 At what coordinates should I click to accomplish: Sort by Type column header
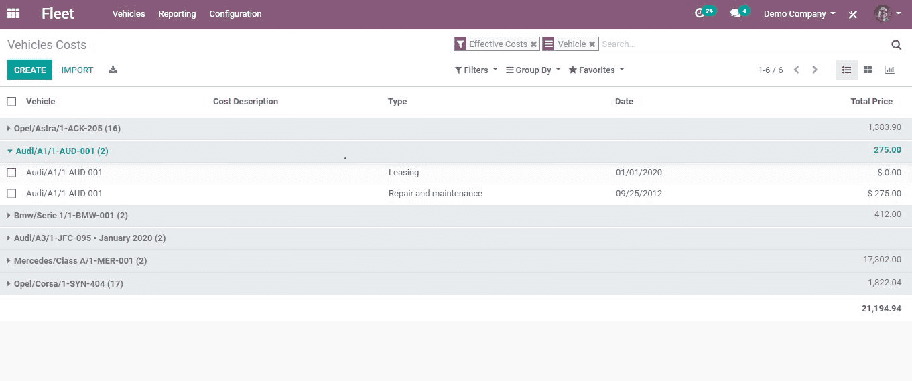(x=397, y=102)
